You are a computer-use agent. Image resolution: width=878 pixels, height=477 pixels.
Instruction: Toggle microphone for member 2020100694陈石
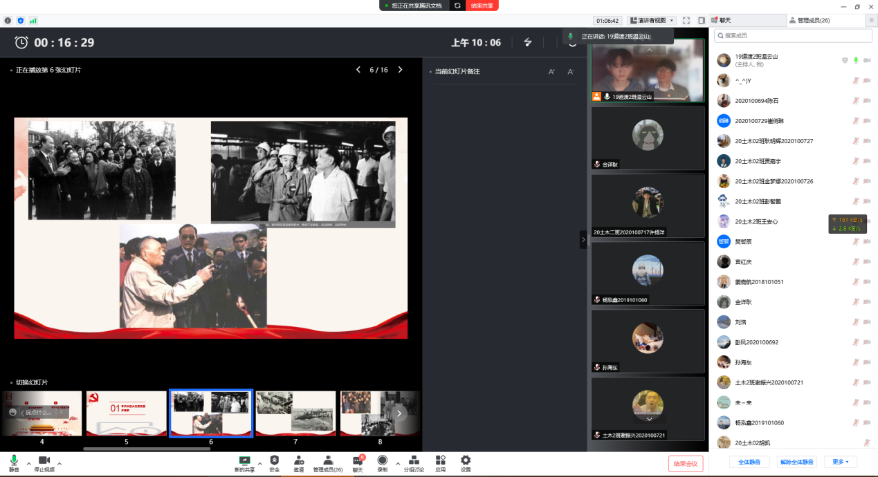coord(856,101)
